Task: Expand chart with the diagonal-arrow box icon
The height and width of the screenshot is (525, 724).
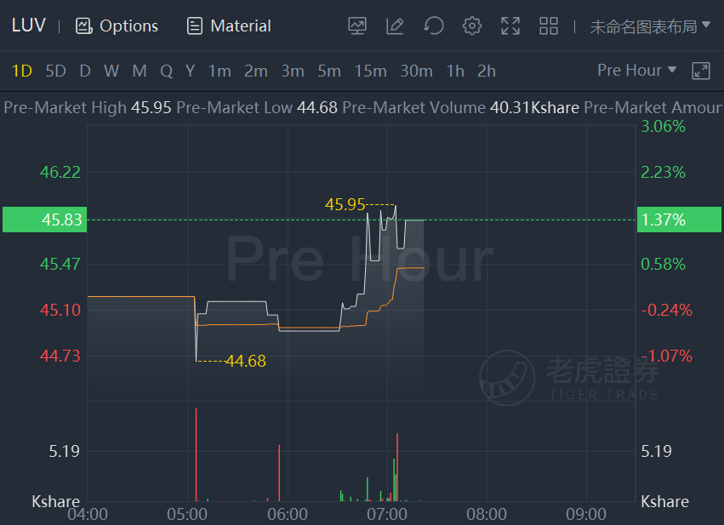Action: pyautogui.click(x=700, y=71)
